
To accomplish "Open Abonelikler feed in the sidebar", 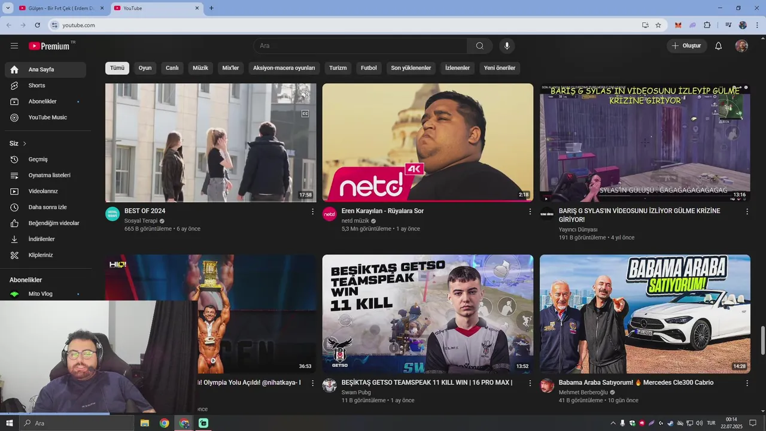I will (x=45, y=102).
